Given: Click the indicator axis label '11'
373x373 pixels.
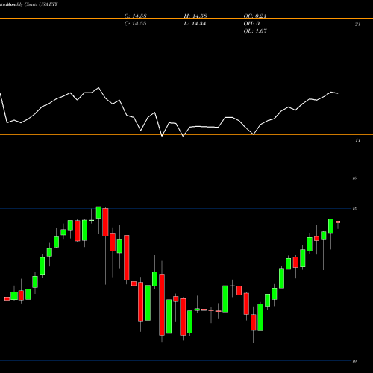Looking at the screenshot, I should tap(357, 140).
